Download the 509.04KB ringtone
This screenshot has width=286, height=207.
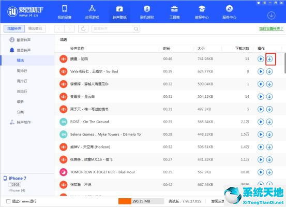269,84
